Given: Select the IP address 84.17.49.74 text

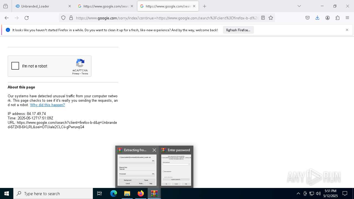Looking at the screenshot, I should point(27,114).
